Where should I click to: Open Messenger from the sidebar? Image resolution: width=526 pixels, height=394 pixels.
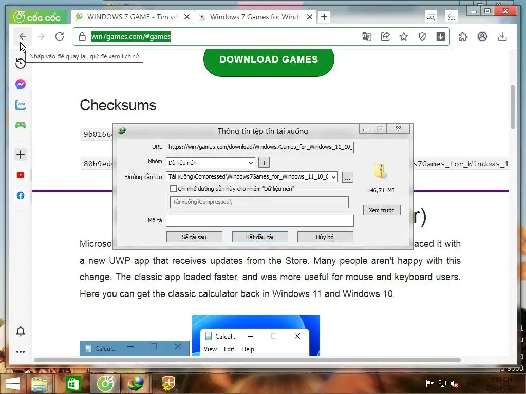coord(21,84)
